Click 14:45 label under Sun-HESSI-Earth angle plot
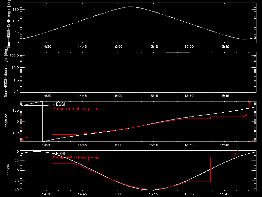262x197 pixels. click(82, 47)
